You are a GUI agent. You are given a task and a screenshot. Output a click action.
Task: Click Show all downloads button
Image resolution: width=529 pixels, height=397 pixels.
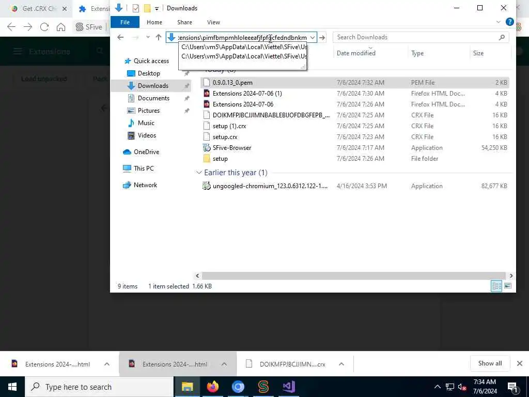pos(490,363)
